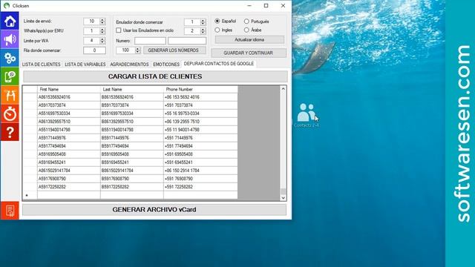Screen dimensions: 475x267
Task: Select cell A59176908790
Action: pos(69,179)
